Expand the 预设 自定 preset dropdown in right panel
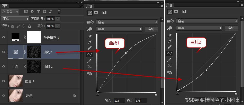Viewport: 244px width, 105px height. pyautogui.click(x=207, y=21)
